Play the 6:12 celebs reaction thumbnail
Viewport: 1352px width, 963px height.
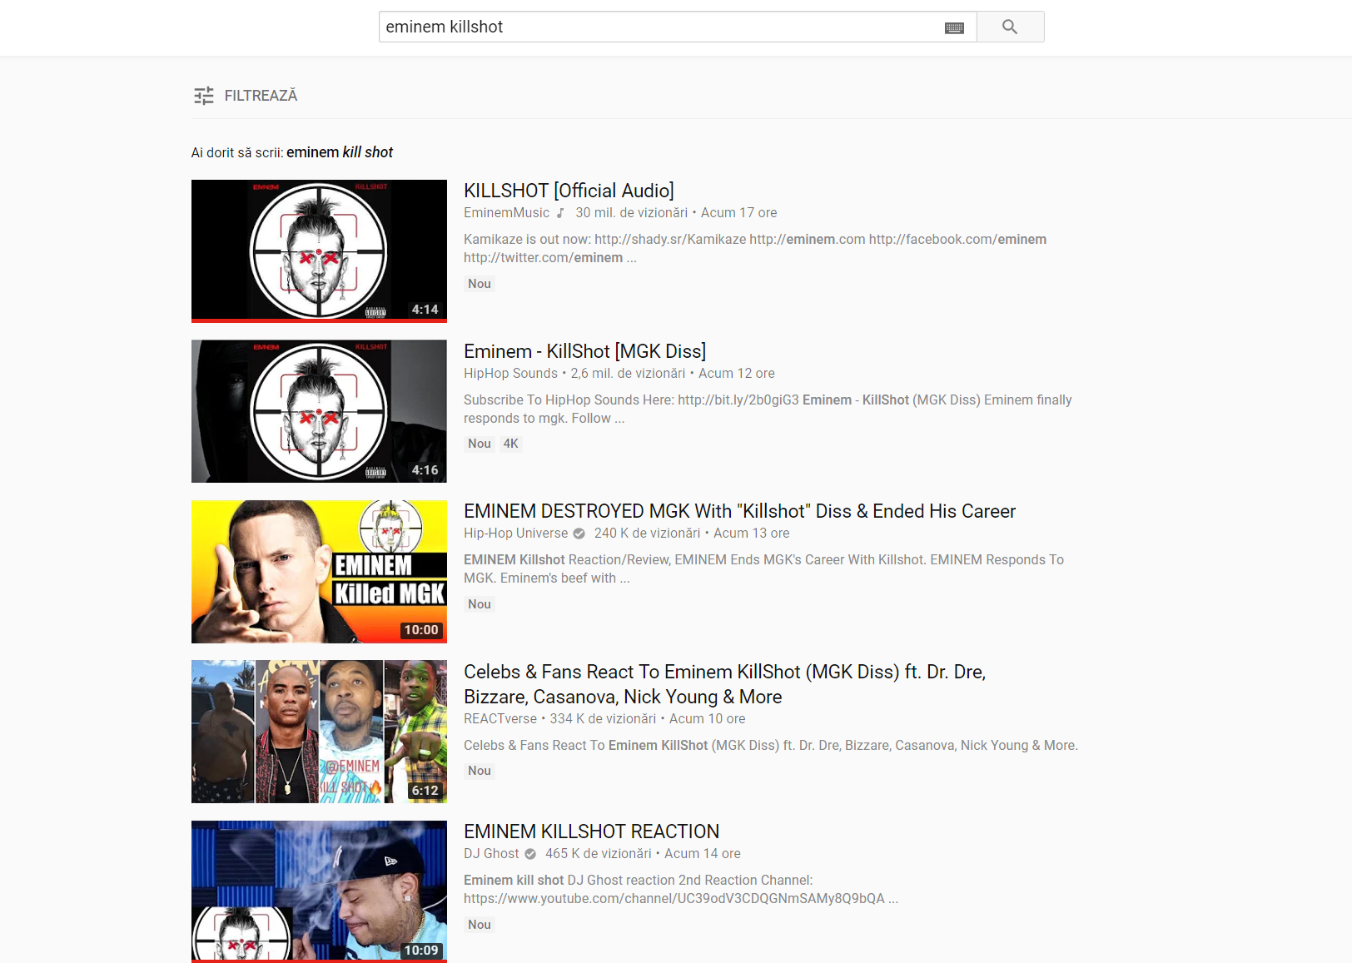pyautogui.click(x=319, y=732)
